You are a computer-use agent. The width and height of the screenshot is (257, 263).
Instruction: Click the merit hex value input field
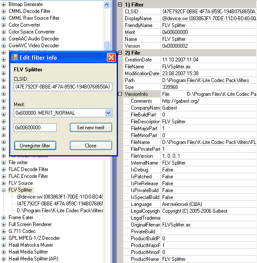click(x=35, y=128)
